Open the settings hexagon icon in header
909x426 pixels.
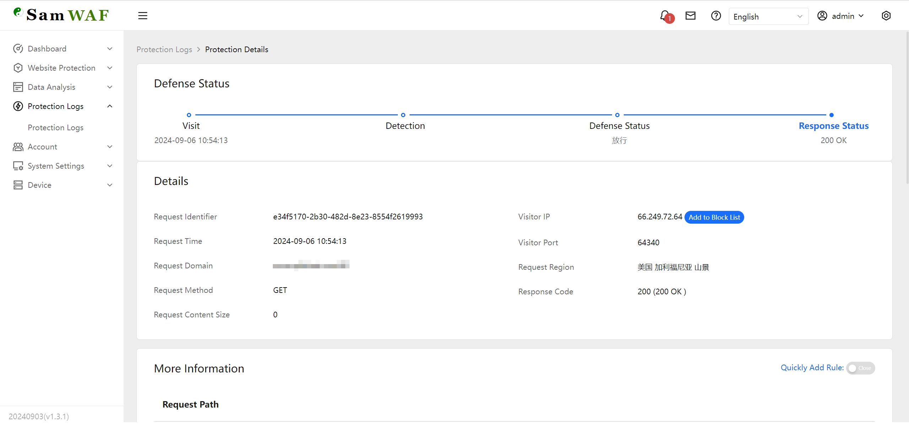886,16
